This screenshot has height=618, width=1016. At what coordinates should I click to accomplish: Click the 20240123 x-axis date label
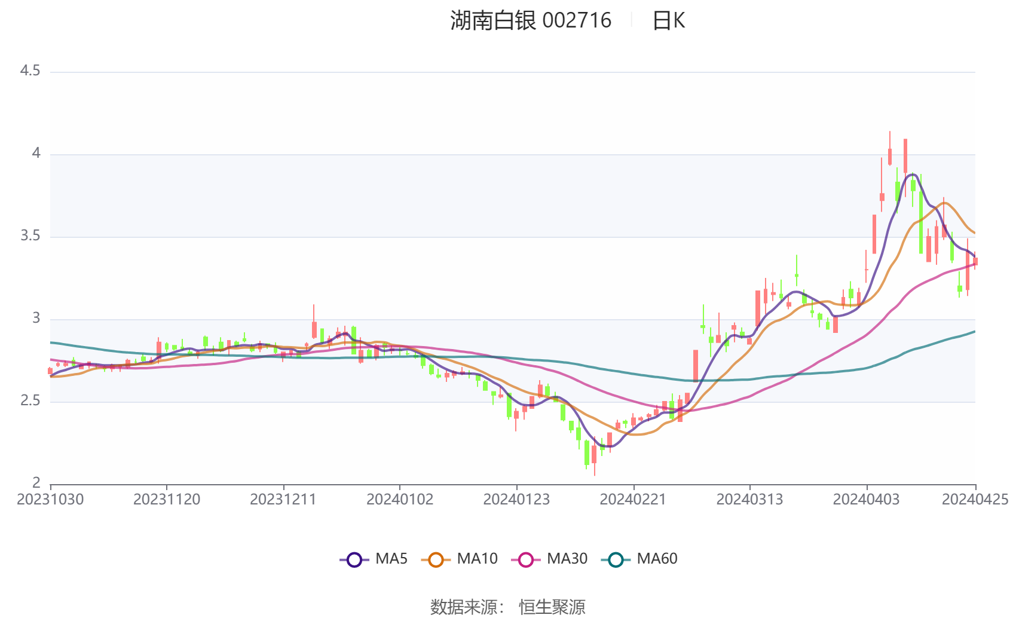click(516, 499)
